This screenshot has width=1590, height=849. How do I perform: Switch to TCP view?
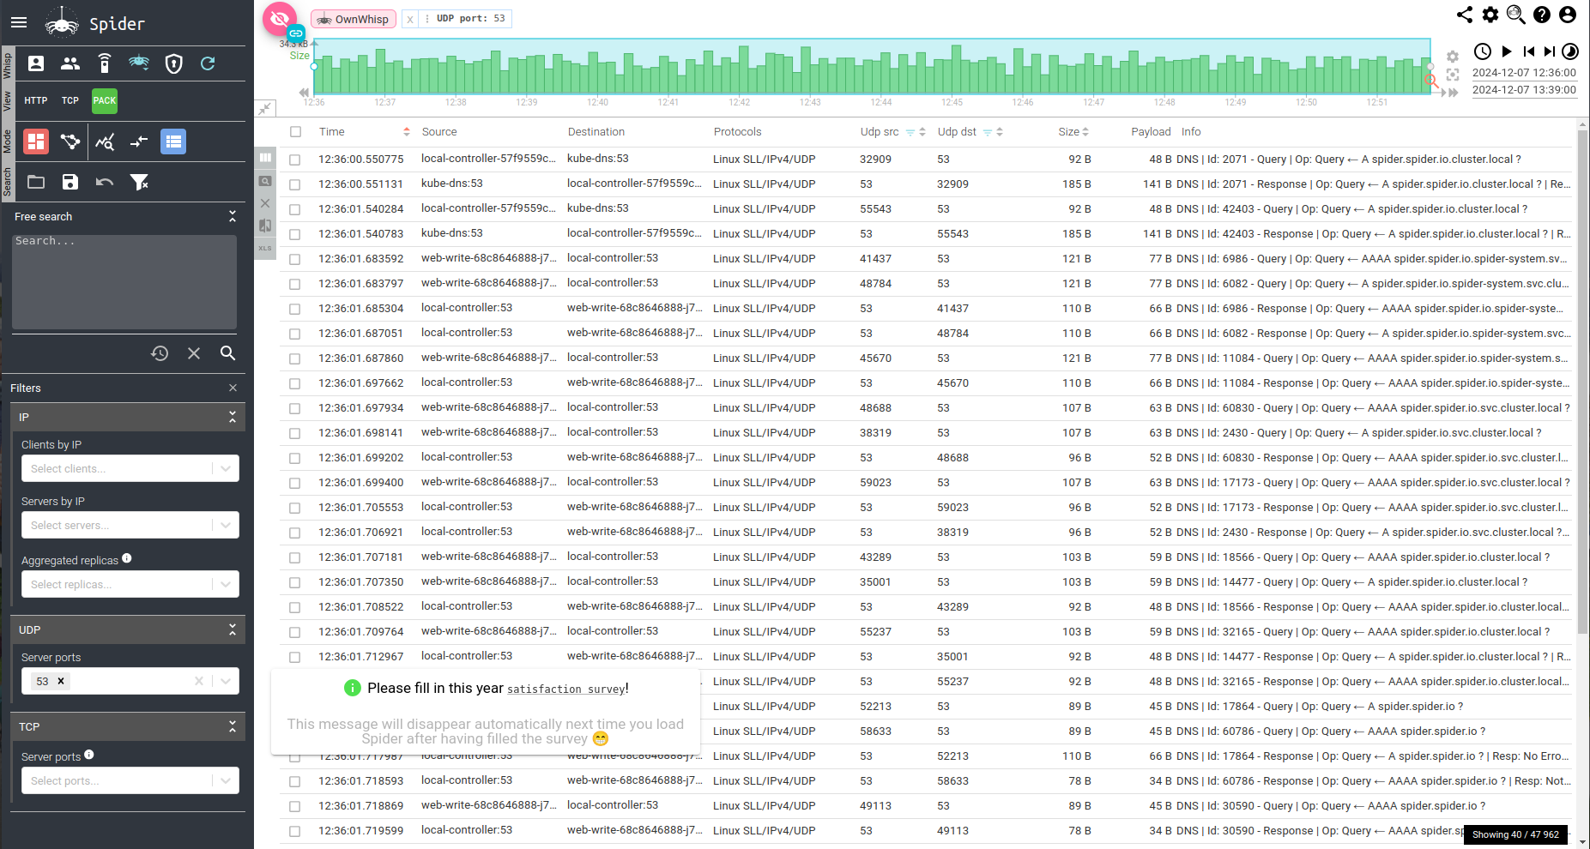[70, 100]
